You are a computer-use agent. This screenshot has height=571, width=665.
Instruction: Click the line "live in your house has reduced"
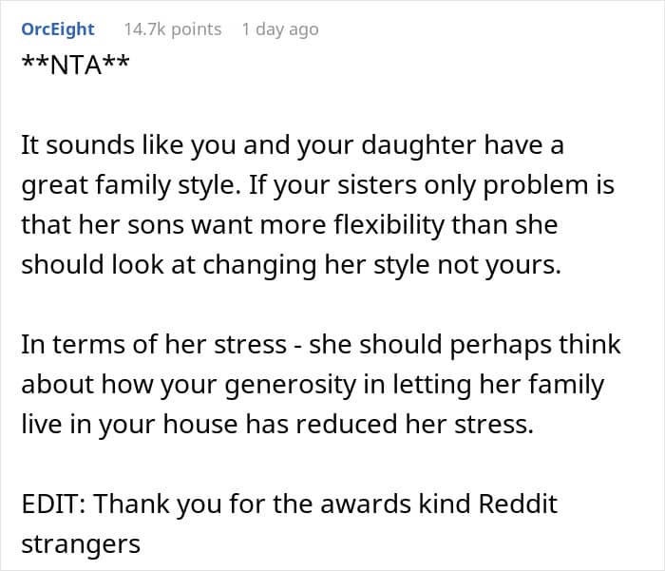point(277,423)
